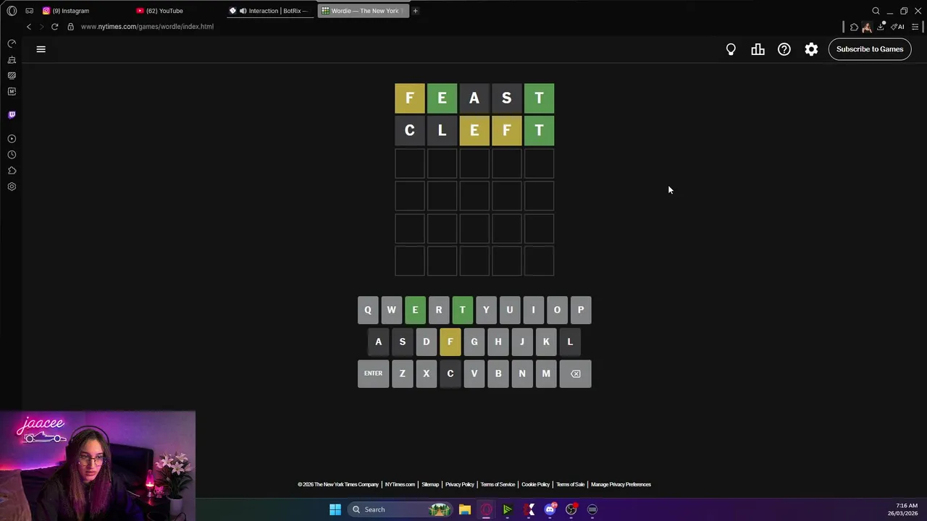Open the Easy Setup sliders icon
This screenshot has height=521, width=927.
[915, 27]
